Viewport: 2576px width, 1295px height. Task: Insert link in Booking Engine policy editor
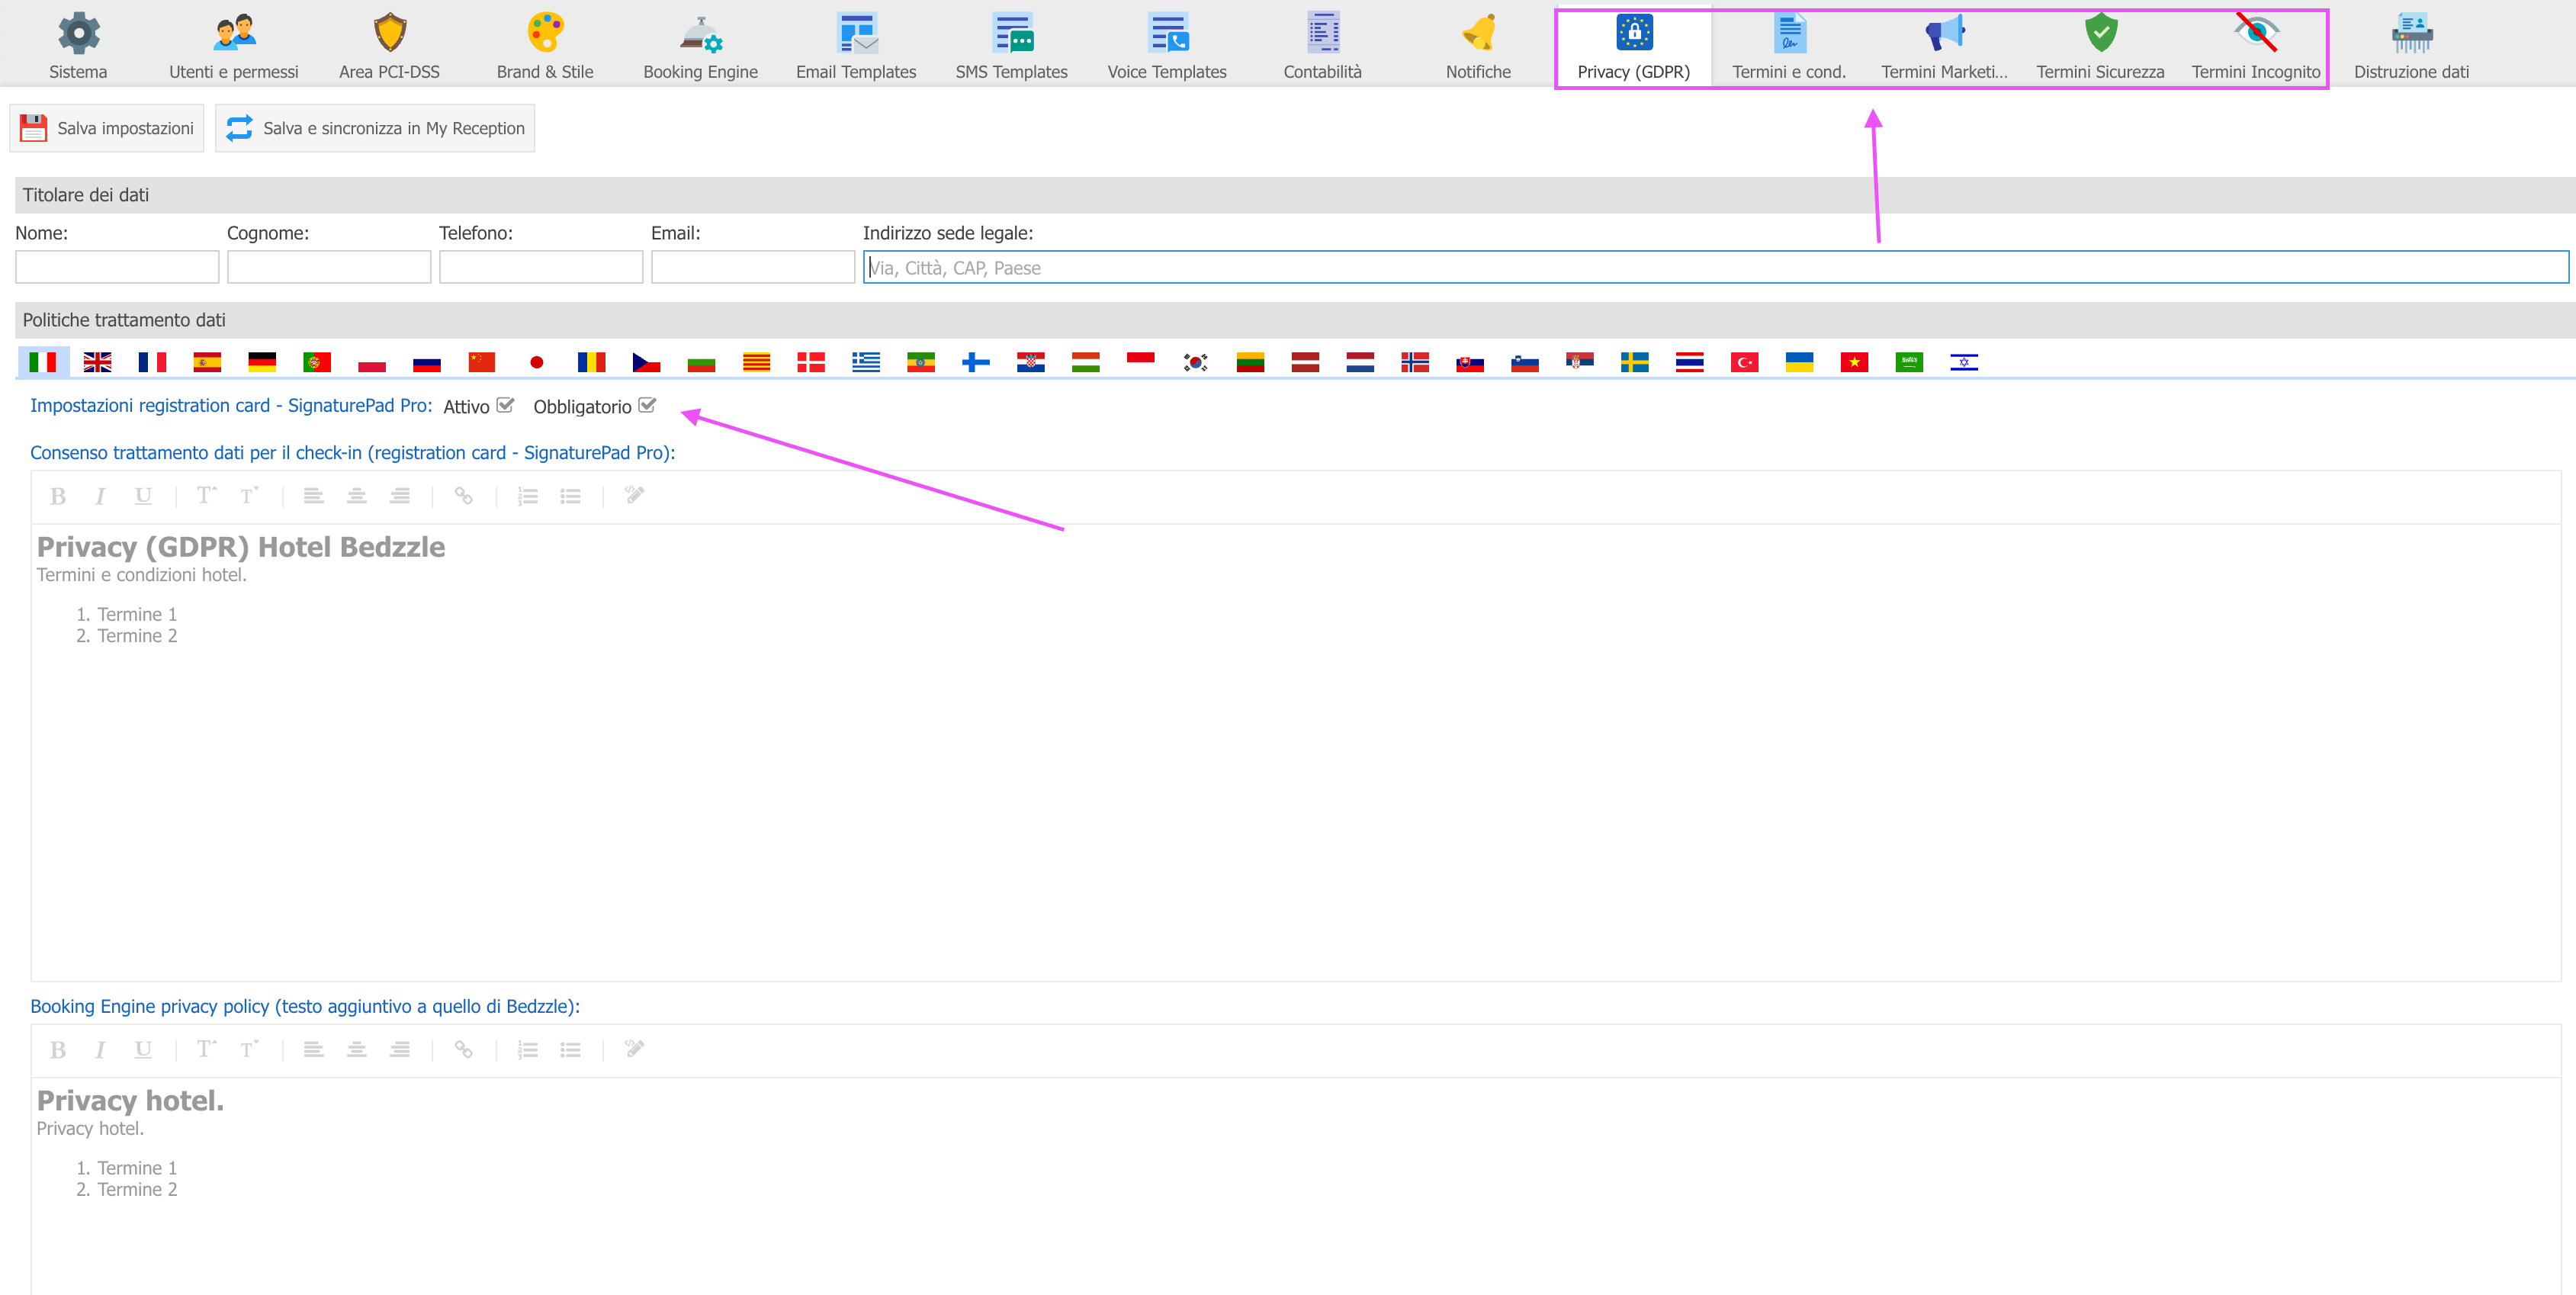click(463, 1050)
